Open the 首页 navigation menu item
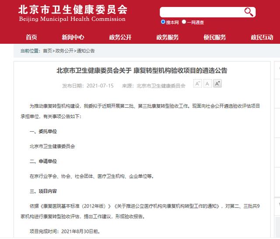Image resolution: width=280 pixels, height=239 pixels. click(31, 37)
